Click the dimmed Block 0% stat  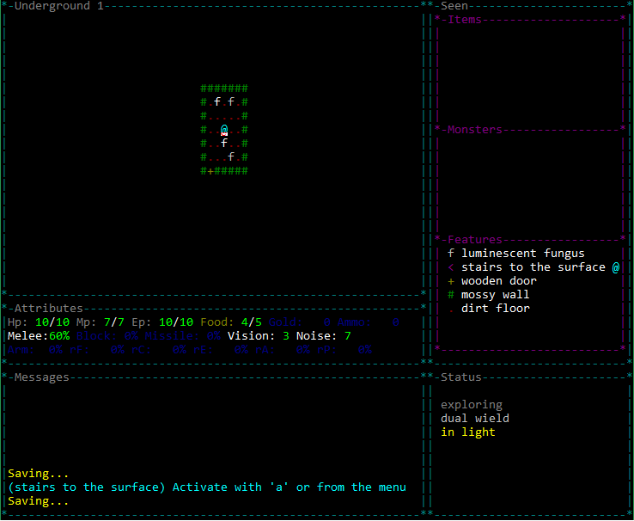(107, 336)
